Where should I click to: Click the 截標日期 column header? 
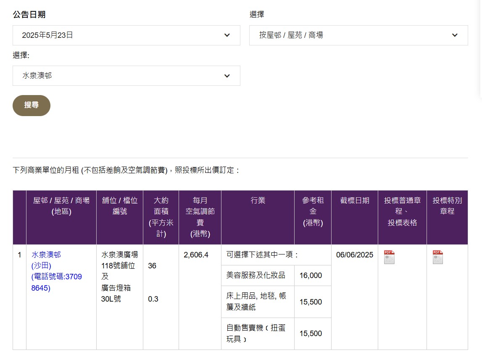tap(354, 217)
